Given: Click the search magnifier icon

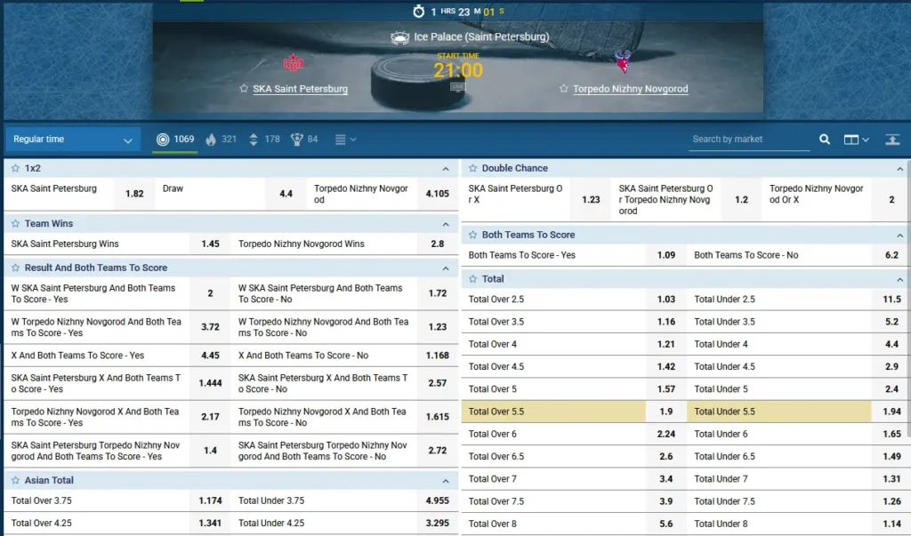Looking at the screenshot, I should (824, 140).
